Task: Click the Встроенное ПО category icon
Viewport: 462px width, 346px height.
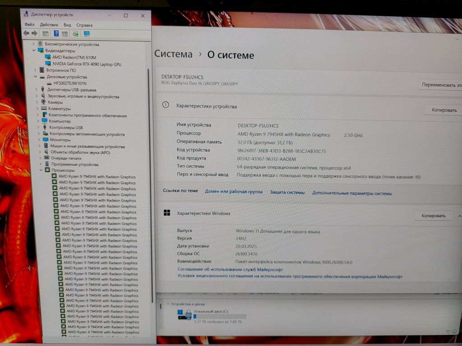Action: (x=42, y=70)
